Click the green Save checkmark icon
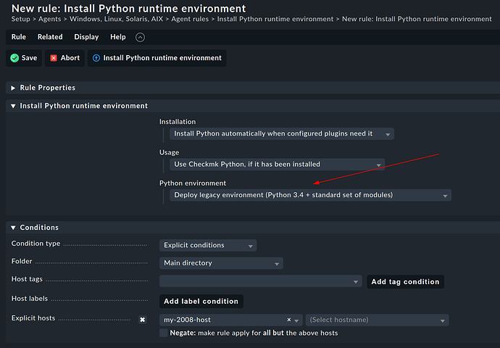Screen dimensions: 500x348 click(14, 58)
